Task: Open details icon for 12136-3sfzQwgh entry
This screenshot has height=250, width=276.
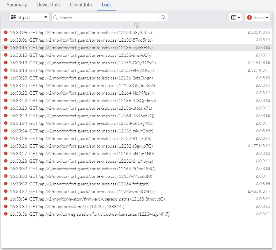Action: [268, 78]
